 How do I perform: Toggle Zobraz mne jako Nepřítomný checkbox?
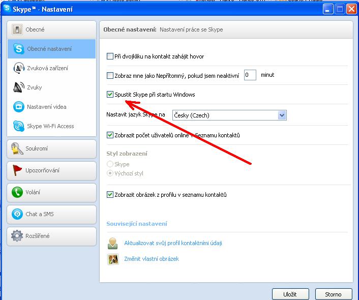pyautogui.click(x=110, y=75)
